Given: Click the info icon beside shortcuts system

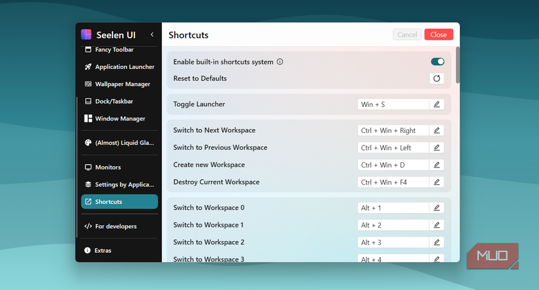Looking at the screenshot, I should coord(280,62).
